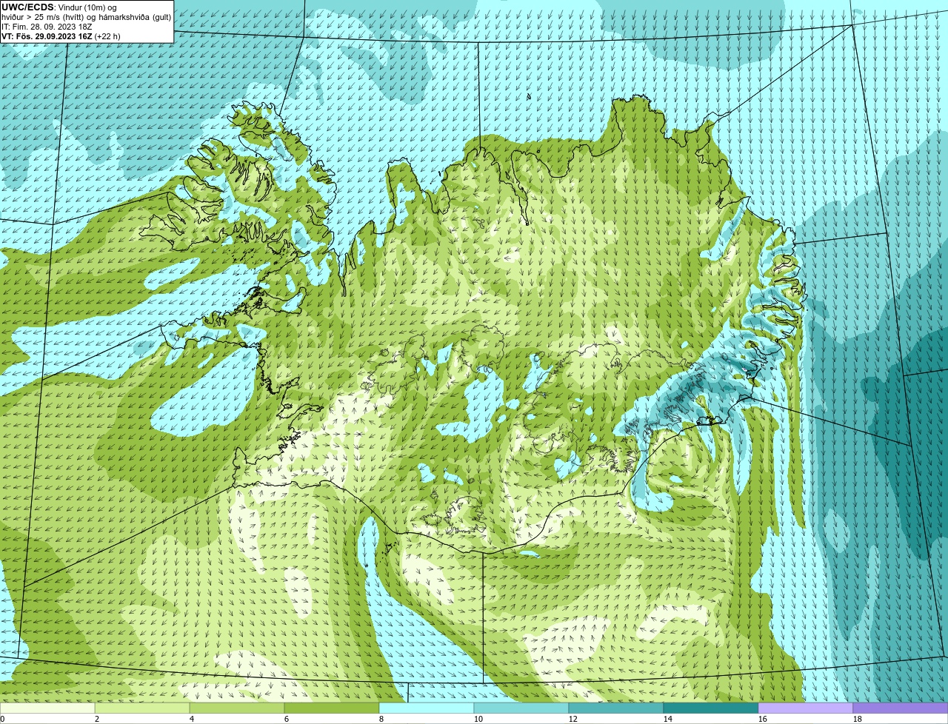
Task: Select the light green 2–4 legend swatch
Action: point(142,708)
